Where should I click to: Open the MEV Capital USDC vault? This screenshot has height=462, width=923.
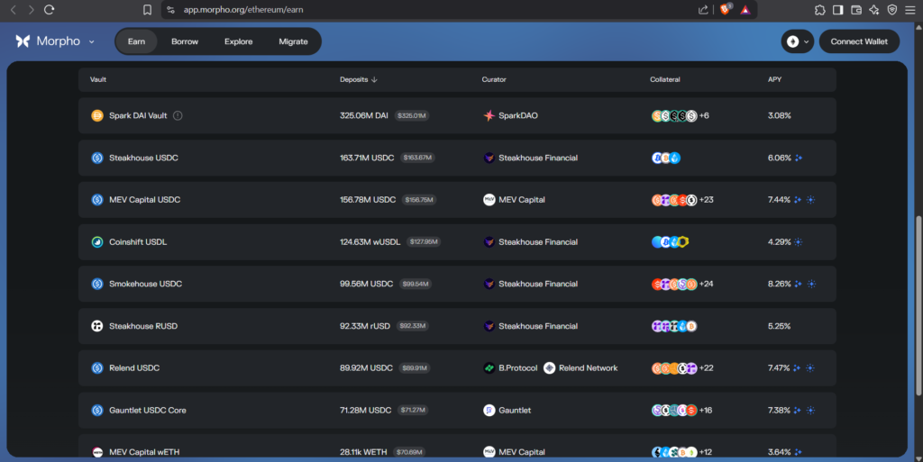point(457,200)
